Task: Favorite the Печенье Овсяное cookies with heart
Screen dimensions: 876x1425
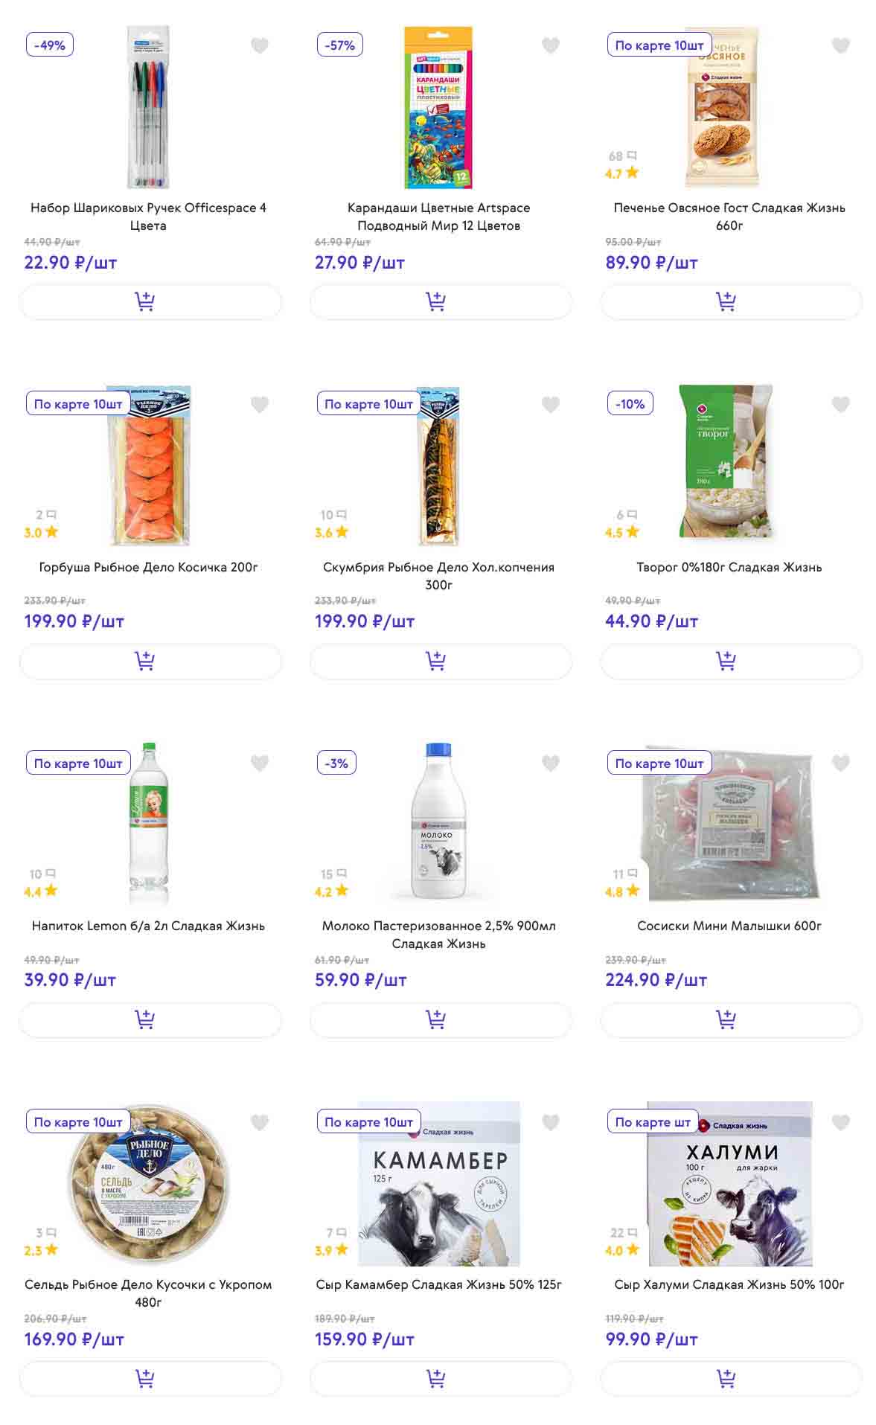Action: pyautogui.click(x=840, y=46)
